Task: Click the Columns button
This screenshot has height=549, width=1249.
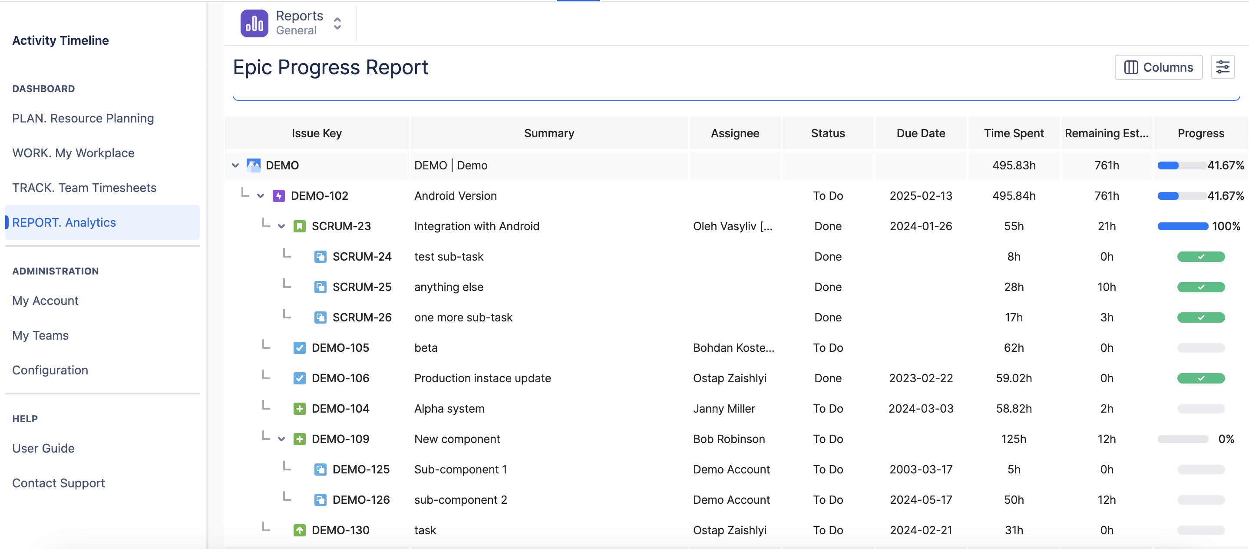Action: click(1158, 67)
